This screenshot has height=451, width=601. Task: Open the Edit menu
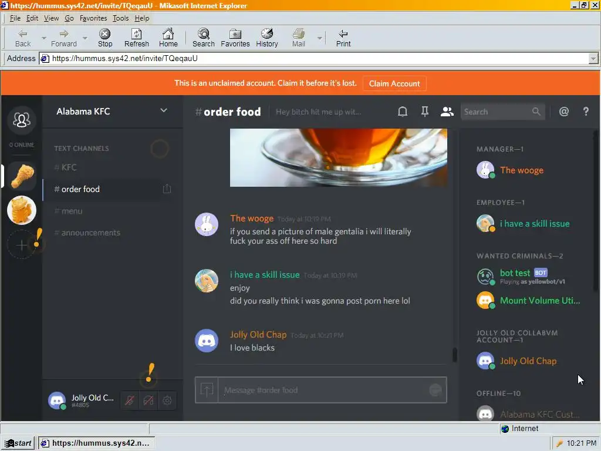coord(32,18)
